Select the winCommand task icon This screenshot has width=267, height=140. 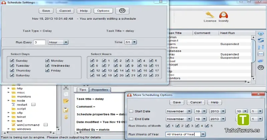pos(13,125)
